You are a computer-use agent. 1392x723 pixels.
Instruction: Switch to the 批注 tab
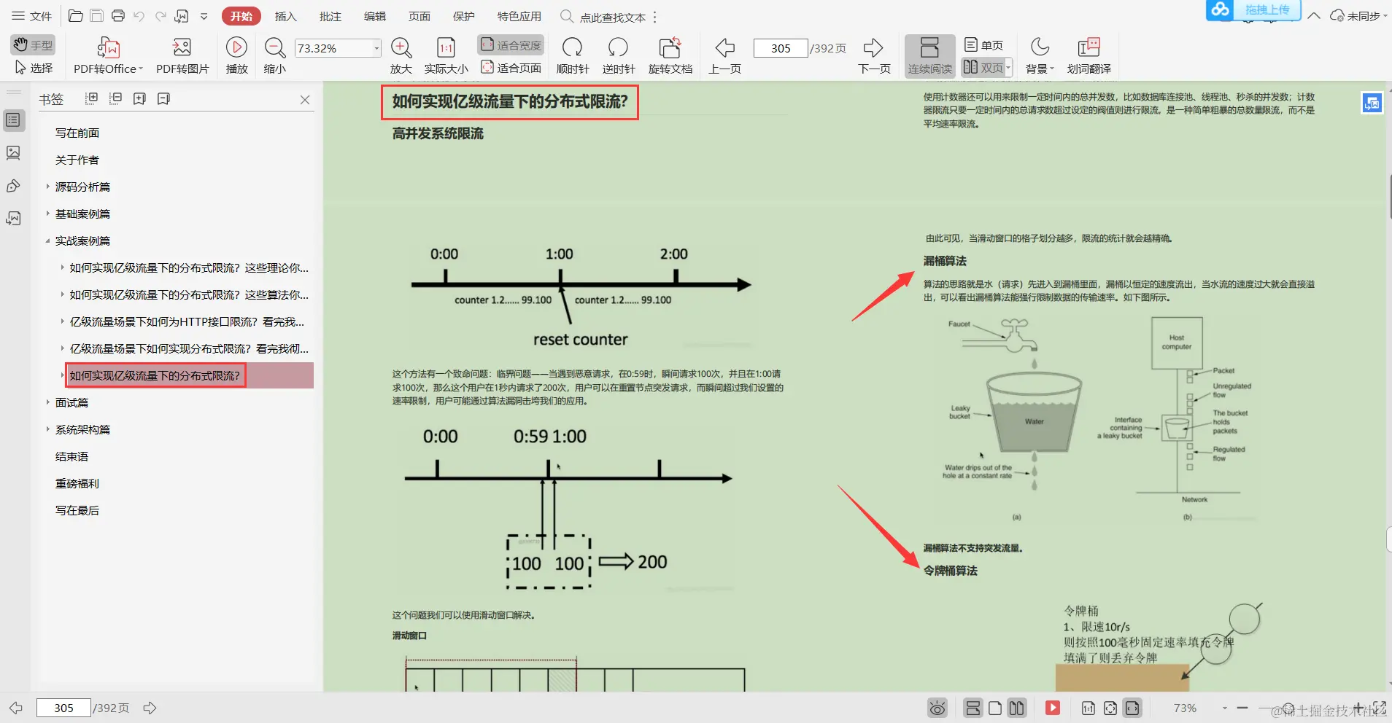point(330,16)
